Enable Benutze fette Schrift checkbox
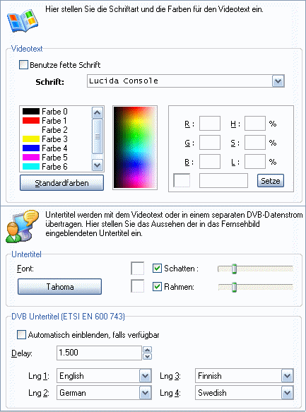Screen dimensions: 306x412 [x=23, y=64]
